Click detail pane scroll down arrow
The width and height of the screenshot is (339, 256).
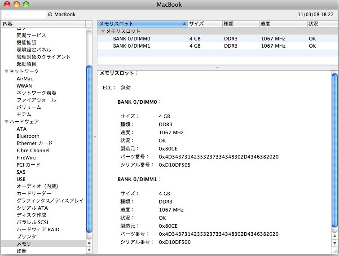(335, 243)
